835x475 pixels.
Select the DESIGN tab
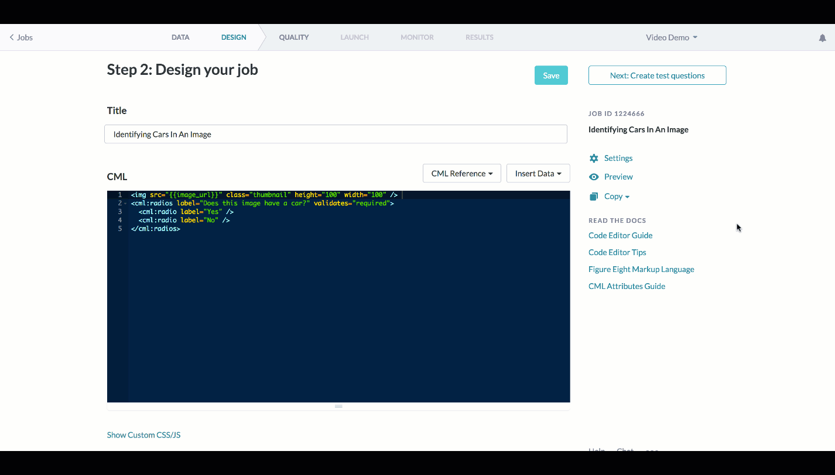click(x=234, y=37)
